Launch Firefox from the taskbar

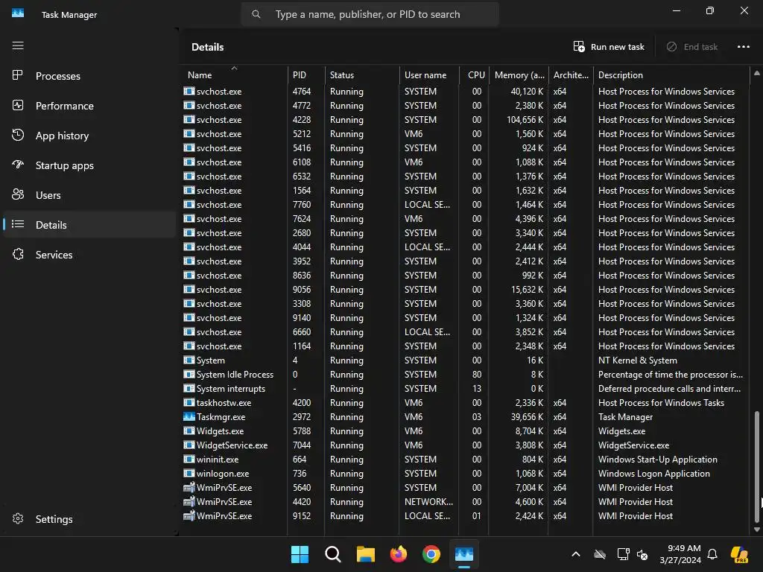click(x=399, y=554)
